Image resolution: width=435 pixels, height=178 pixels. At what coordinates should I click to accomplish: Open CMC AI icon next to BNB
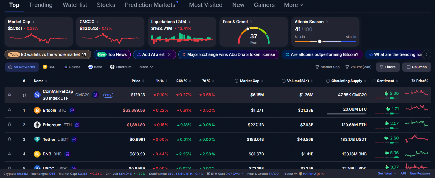point(67,154)
